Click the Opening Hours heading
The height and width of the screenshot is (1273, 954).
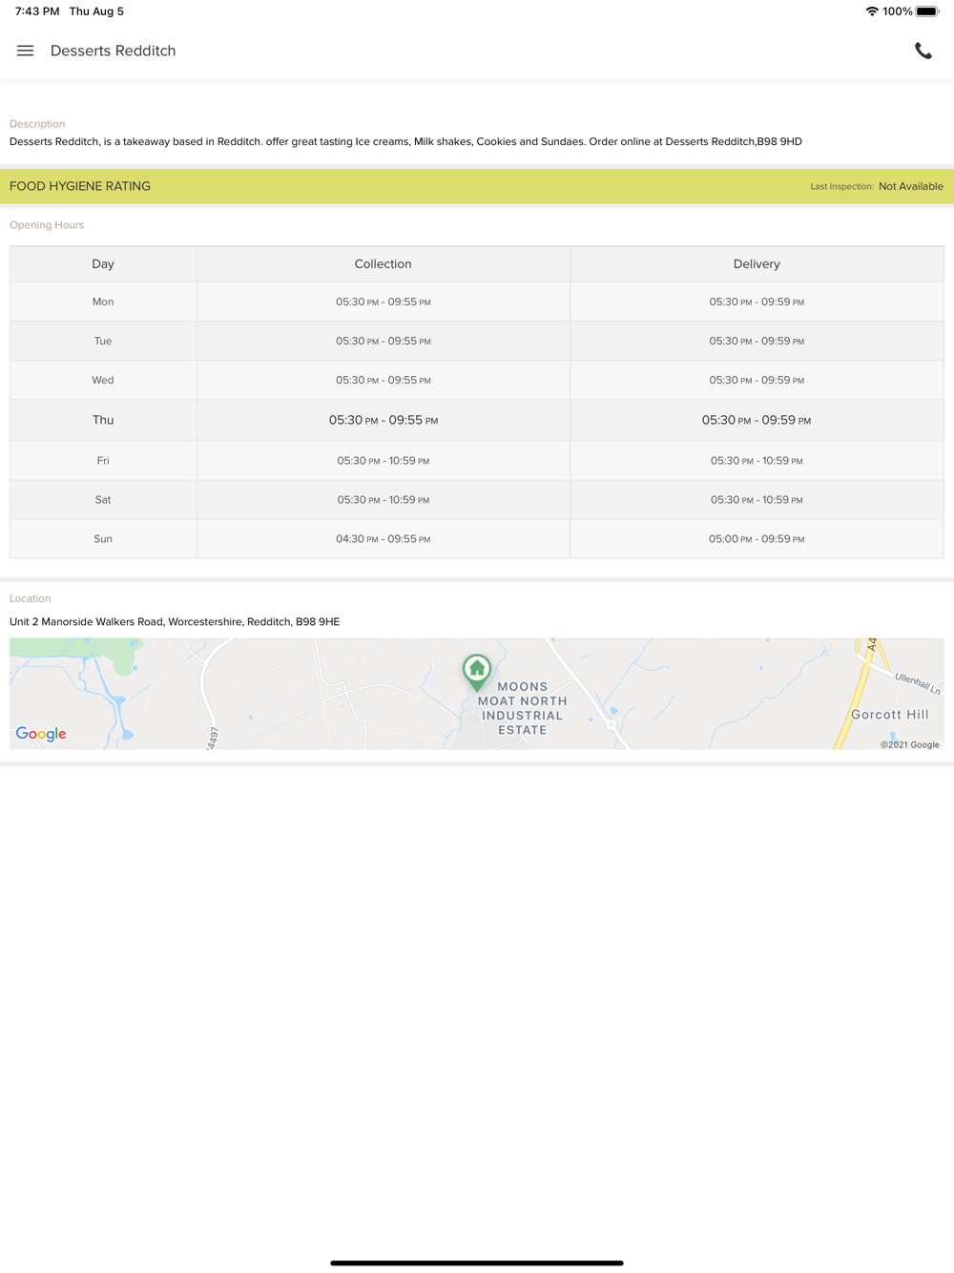pyautogui.click(x=47, y=225)
